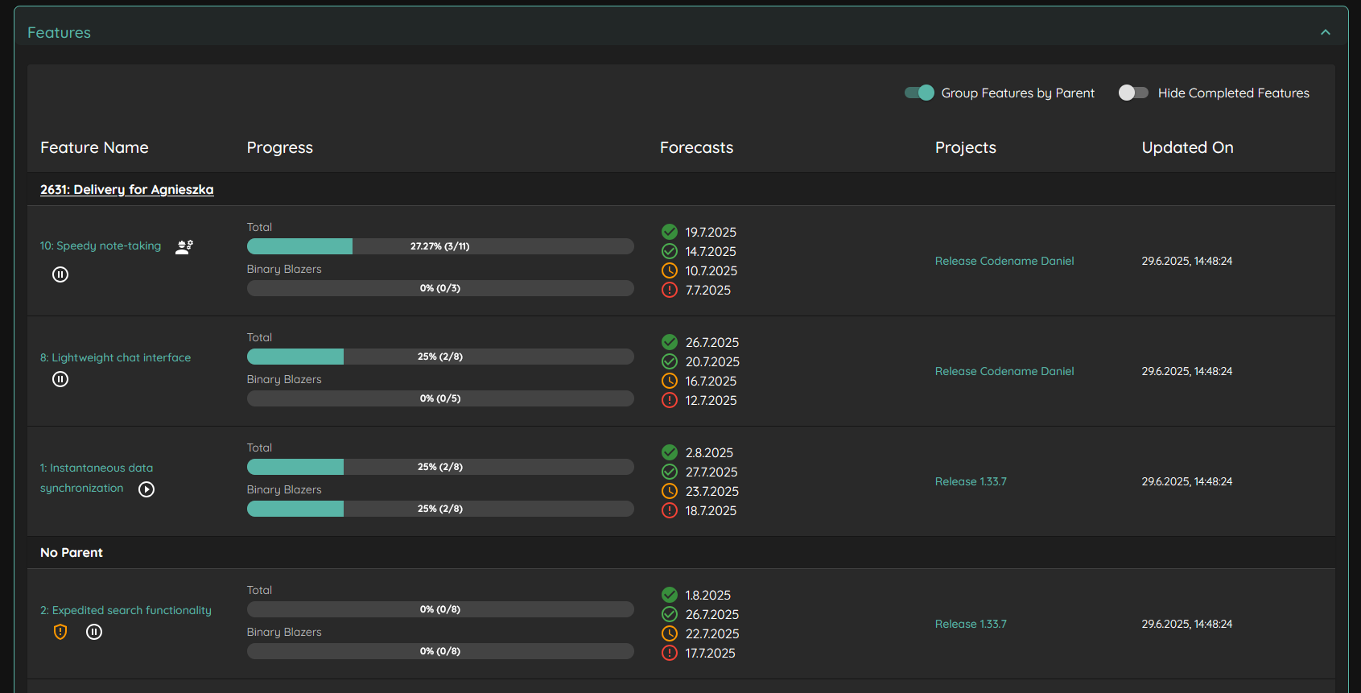Viewport: 1361px width, 693px height.
Task: Click Total progress bar for Expedited search functionality
Action: (x=440, y=609)
